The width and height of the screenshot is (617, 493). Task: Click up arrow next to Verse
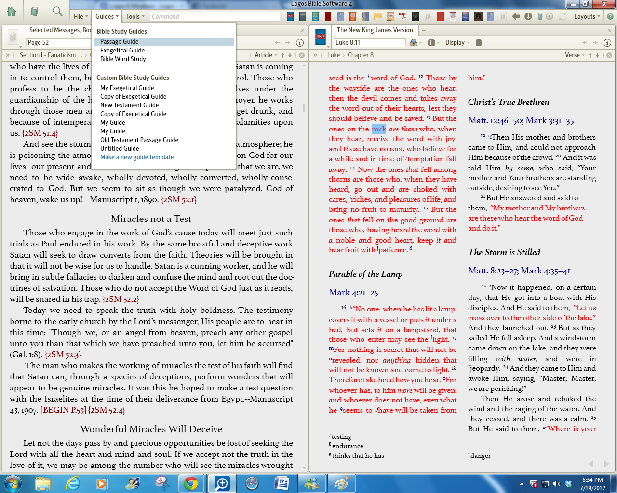pos(590,55)
